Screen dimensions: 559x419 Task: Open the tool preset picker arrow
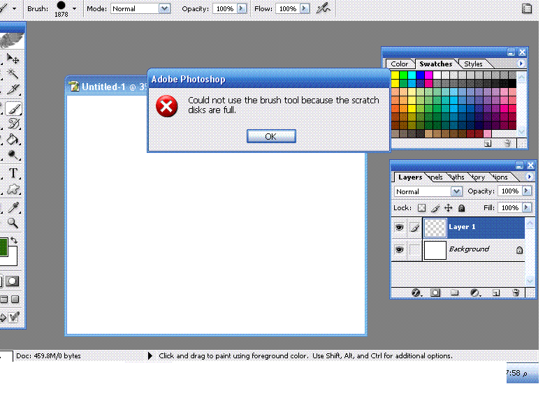point(14,8)
